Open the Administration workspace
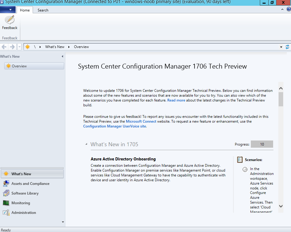Image resolution: width=291 pixels, height=232 pixels. (32, 213)
